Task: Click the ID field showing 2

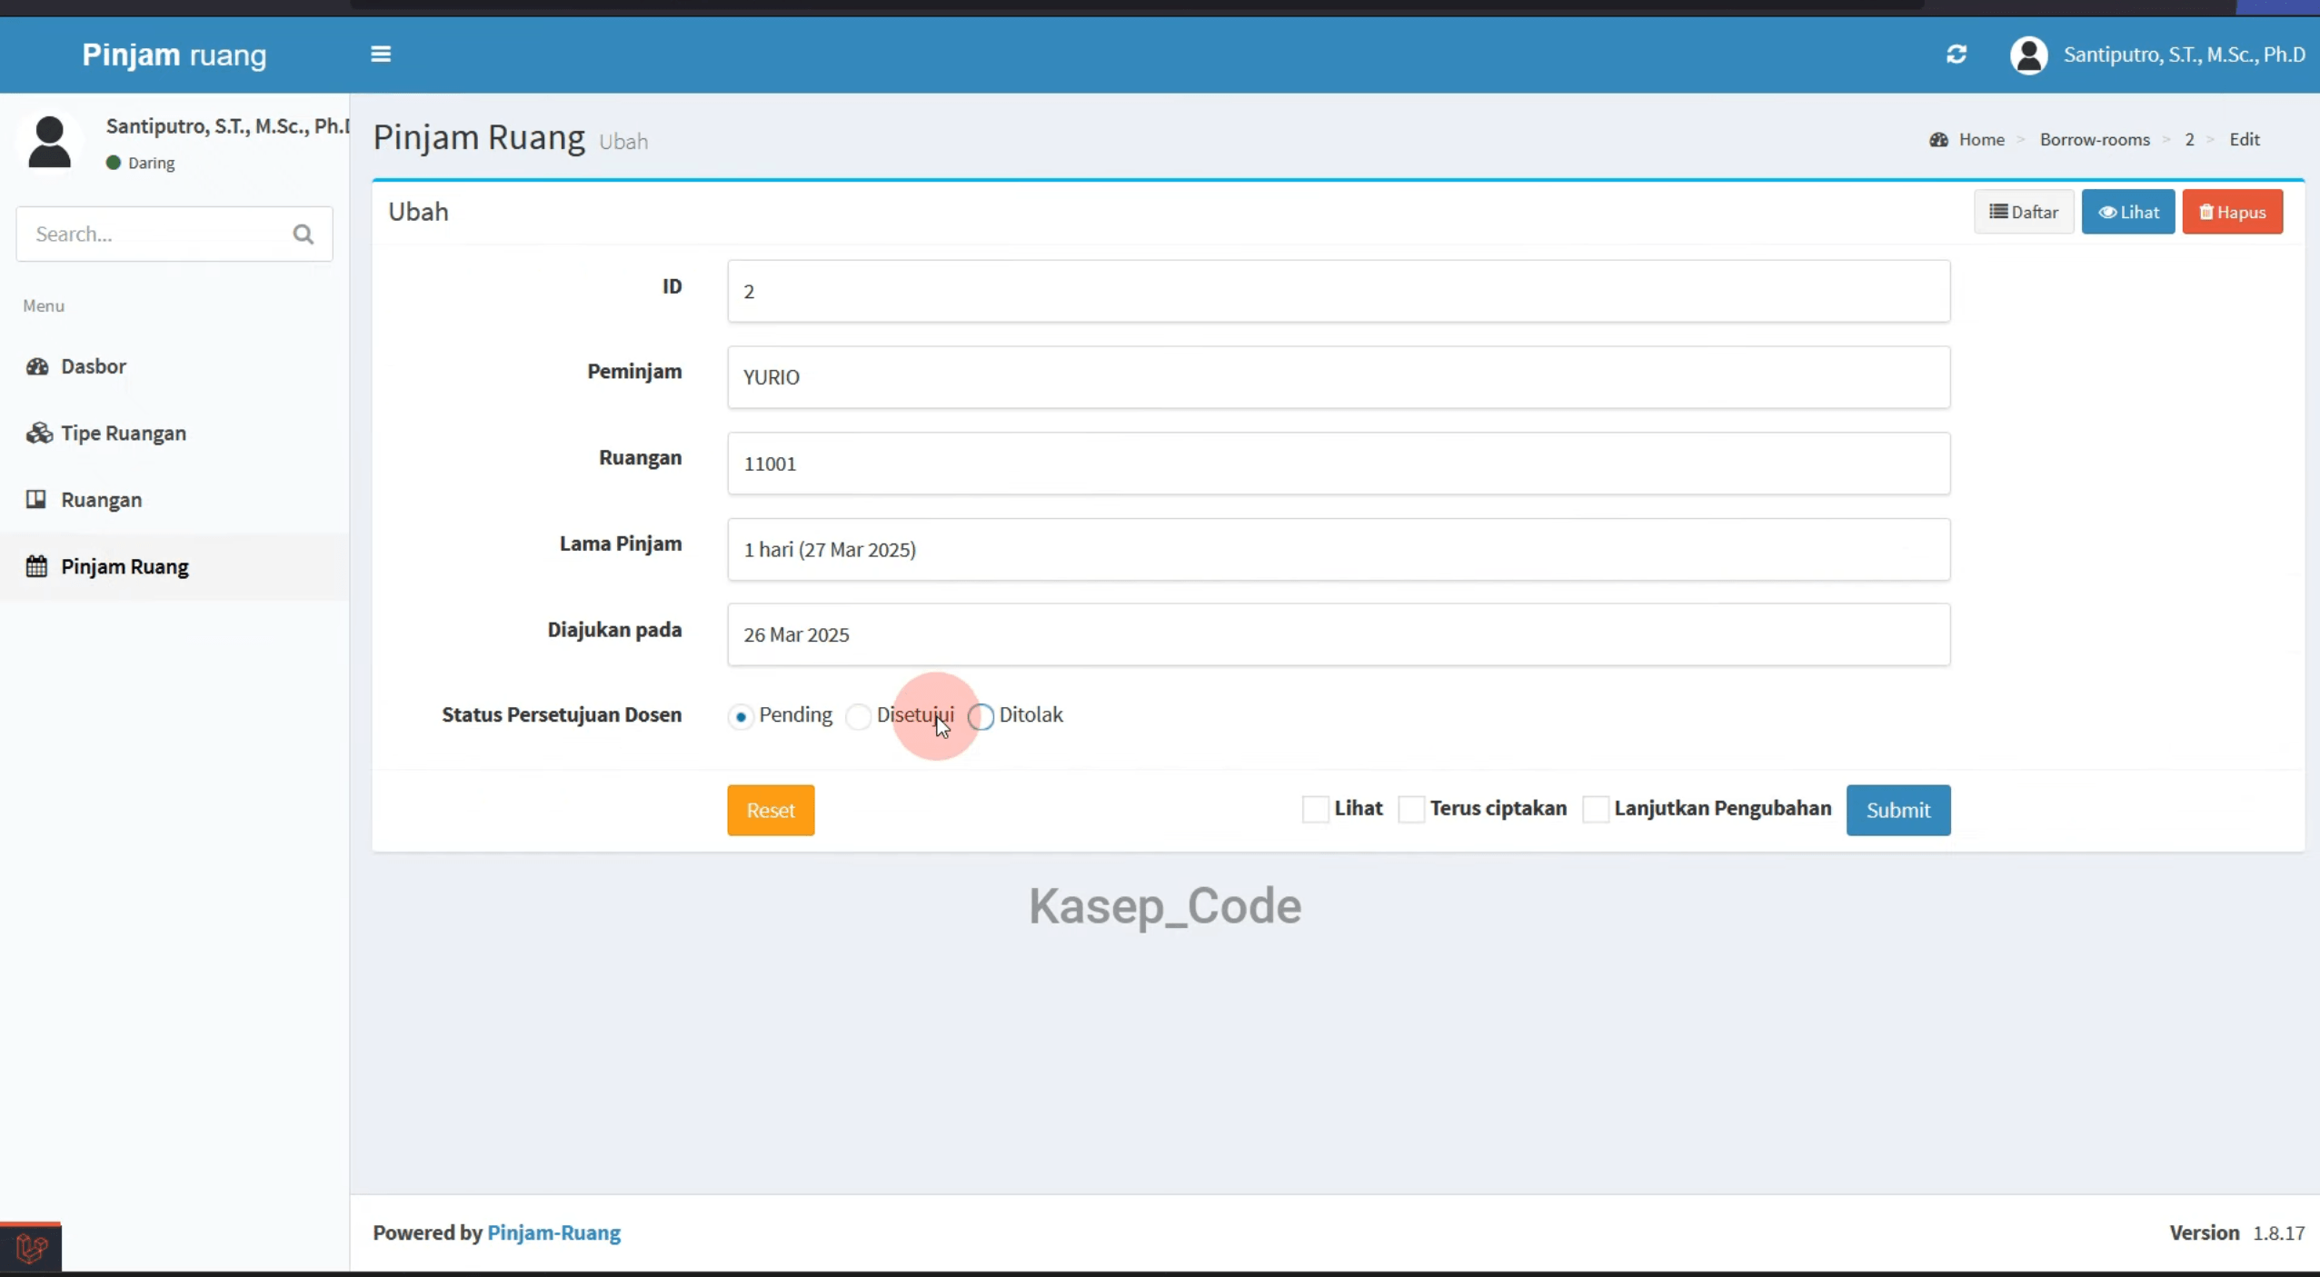Action: (x=1339, y=291)
